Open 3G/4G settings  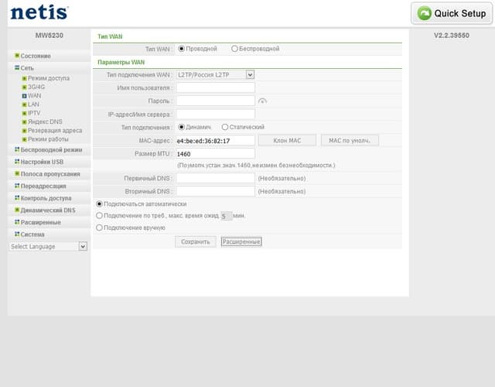tap(36, 87)
